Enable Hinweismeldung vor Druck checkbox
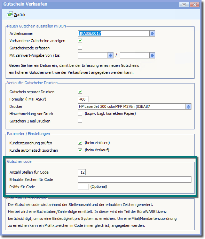 pyautogui.click(x=80, y=113)
